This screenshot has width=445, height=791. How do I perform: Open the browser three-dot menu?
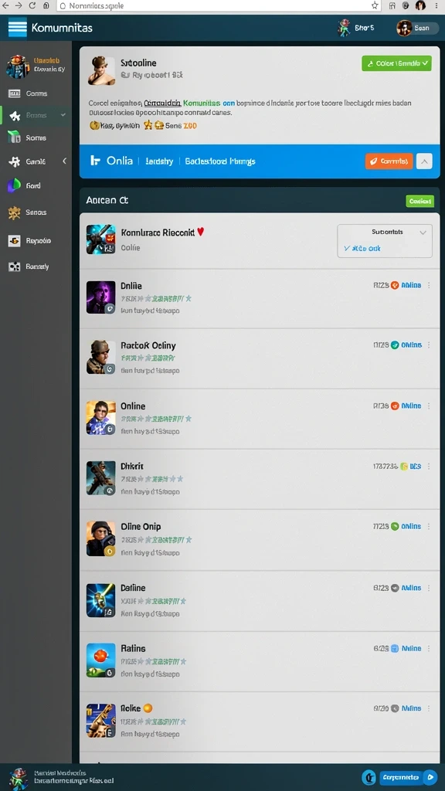(x=437, y=5)
